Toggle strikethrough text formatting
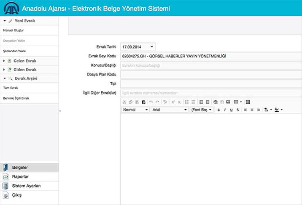This screenshot has height=205, width=302. [237, 110]
